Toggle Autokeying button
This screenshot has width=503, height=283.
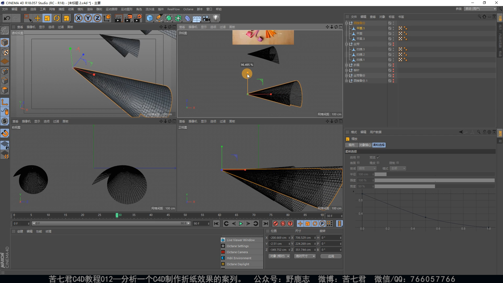point(283,224)
